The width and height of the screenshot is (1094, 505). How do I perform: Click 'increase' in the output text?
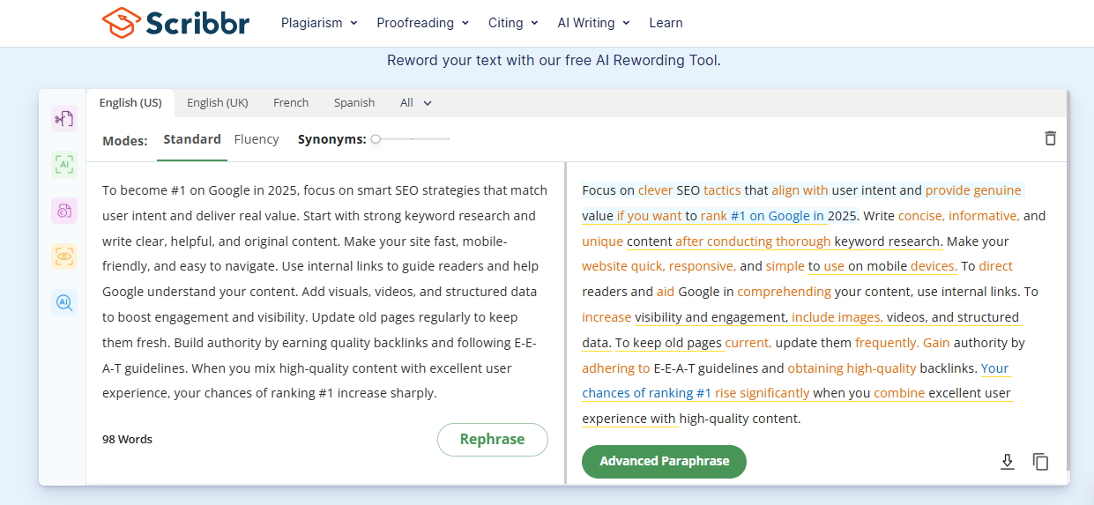click(607, 317)
